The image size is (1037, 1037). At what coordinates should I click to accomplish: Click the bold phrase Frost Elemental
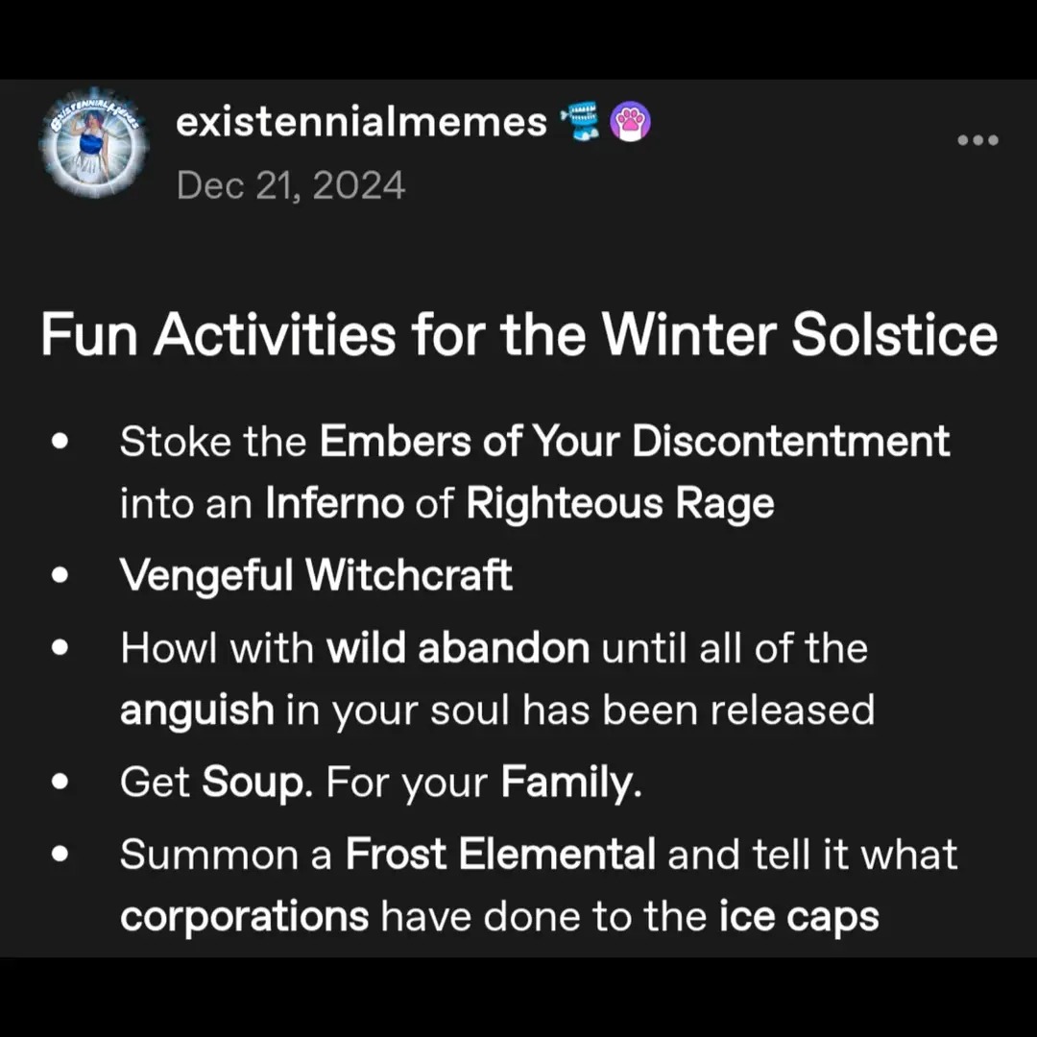(x=500, y=854)
